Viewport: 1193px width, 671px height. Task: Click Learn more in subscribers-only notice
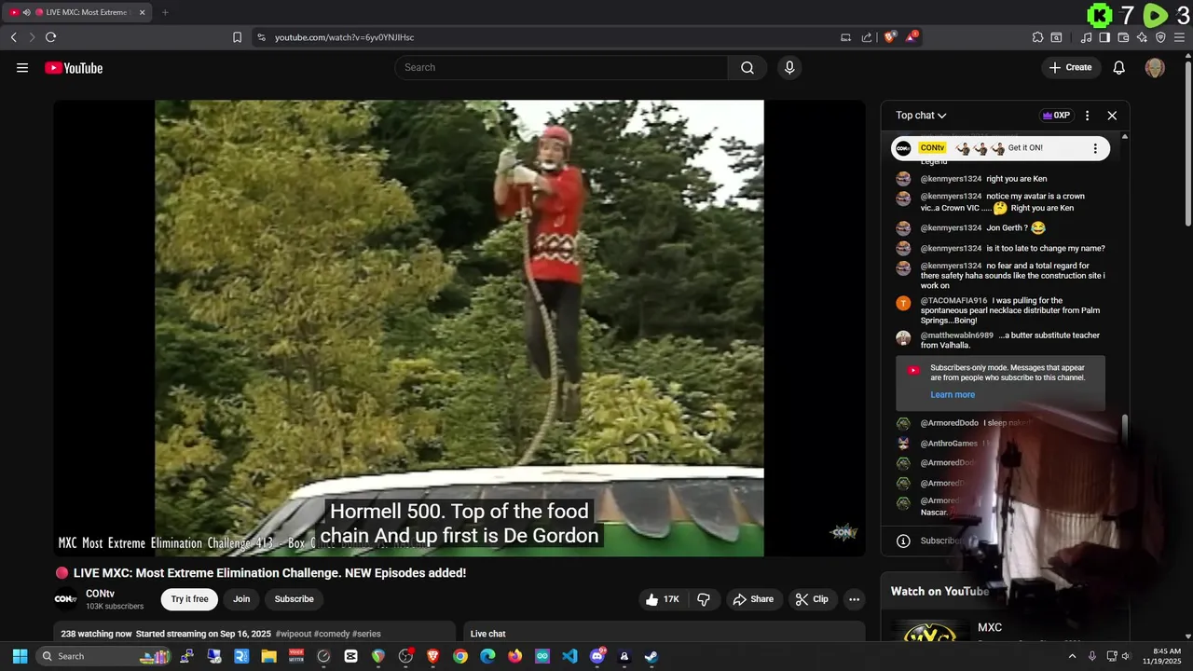(x=953, y=395)
